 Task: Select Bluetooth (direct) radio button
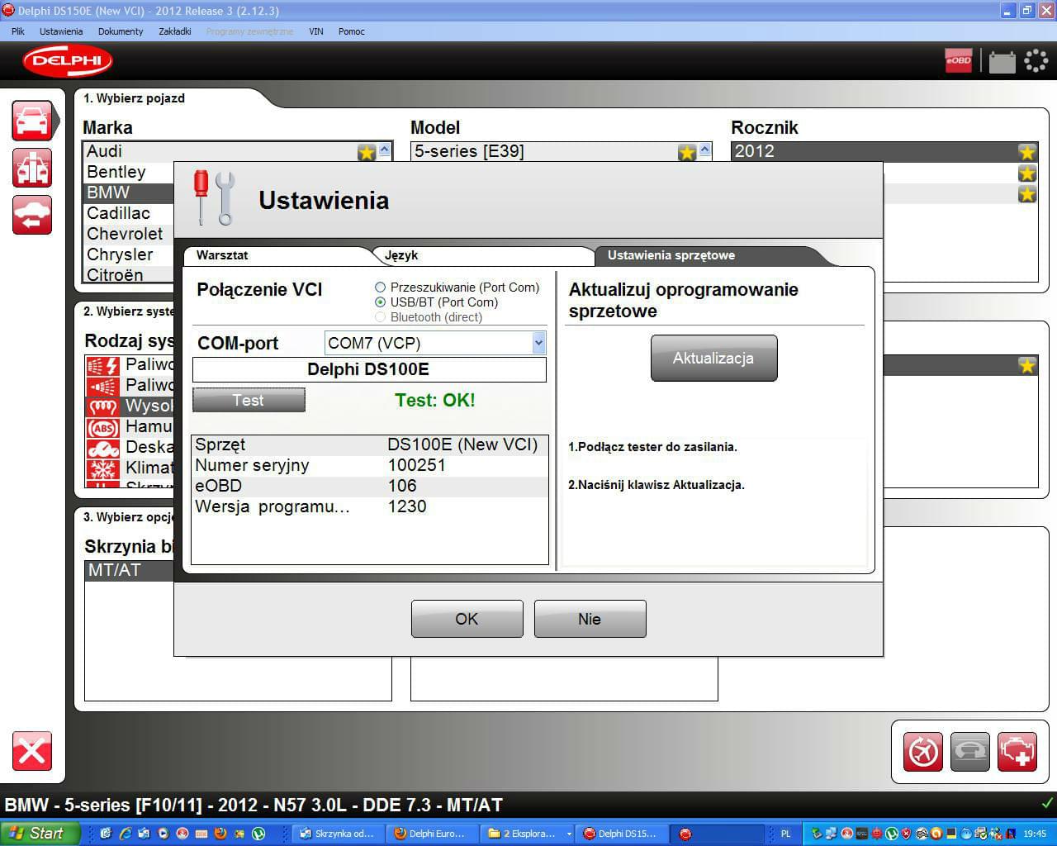coord(380,317)
